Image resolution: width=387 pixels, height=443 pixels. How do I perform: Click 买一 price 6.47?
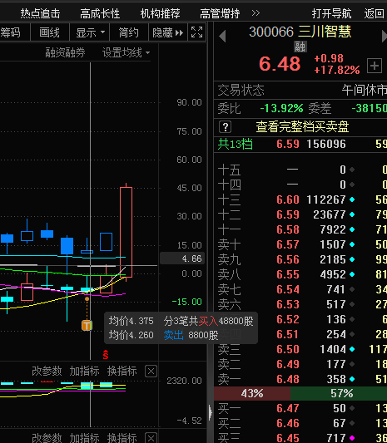[288, 408]
